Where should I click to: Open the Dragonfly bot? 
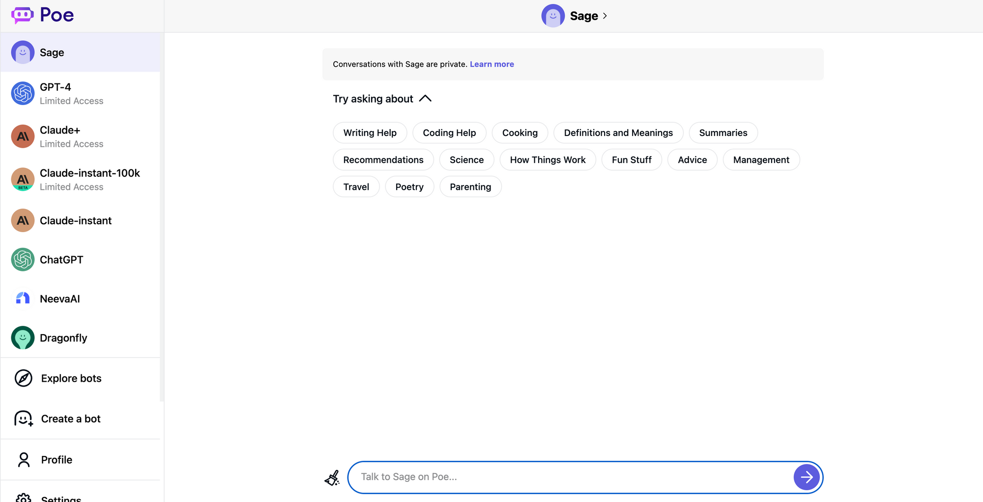(63, 338)
